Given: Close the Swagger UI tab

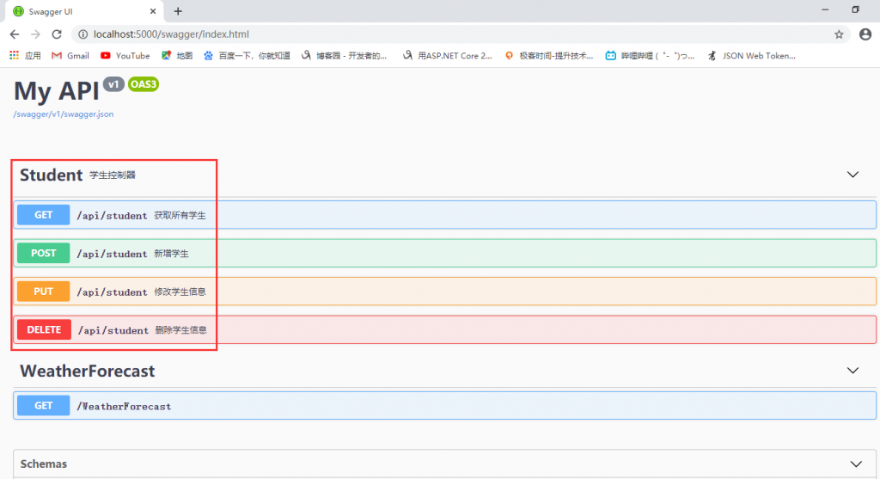Looking at the screenshot, I should coord(153,11).
